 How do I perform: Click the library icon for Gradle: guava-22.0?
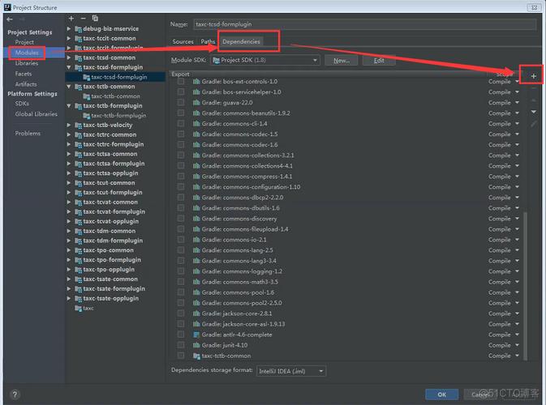pyautogui.click(x=196, y=103)
